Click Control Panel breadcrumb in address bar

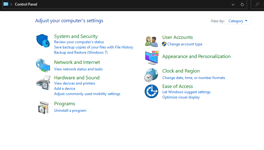coord(26,4)
